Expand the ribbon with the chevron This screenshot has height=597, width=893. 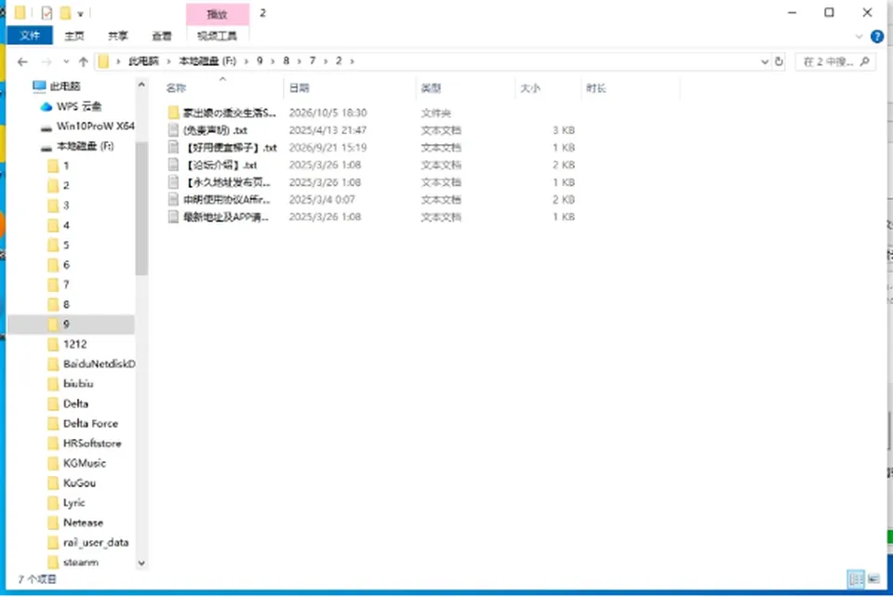[x=859, y=37]
